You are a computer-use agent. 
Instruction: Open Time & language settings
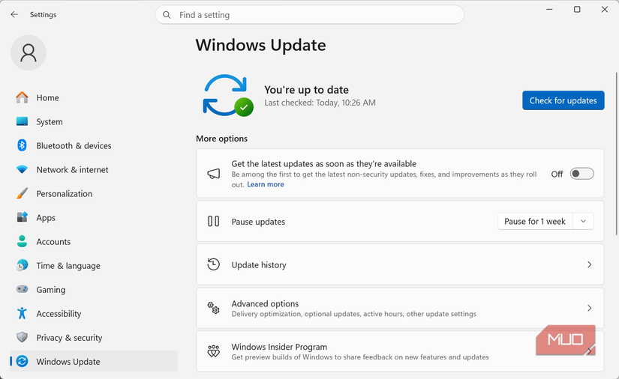tap(94, 266)
